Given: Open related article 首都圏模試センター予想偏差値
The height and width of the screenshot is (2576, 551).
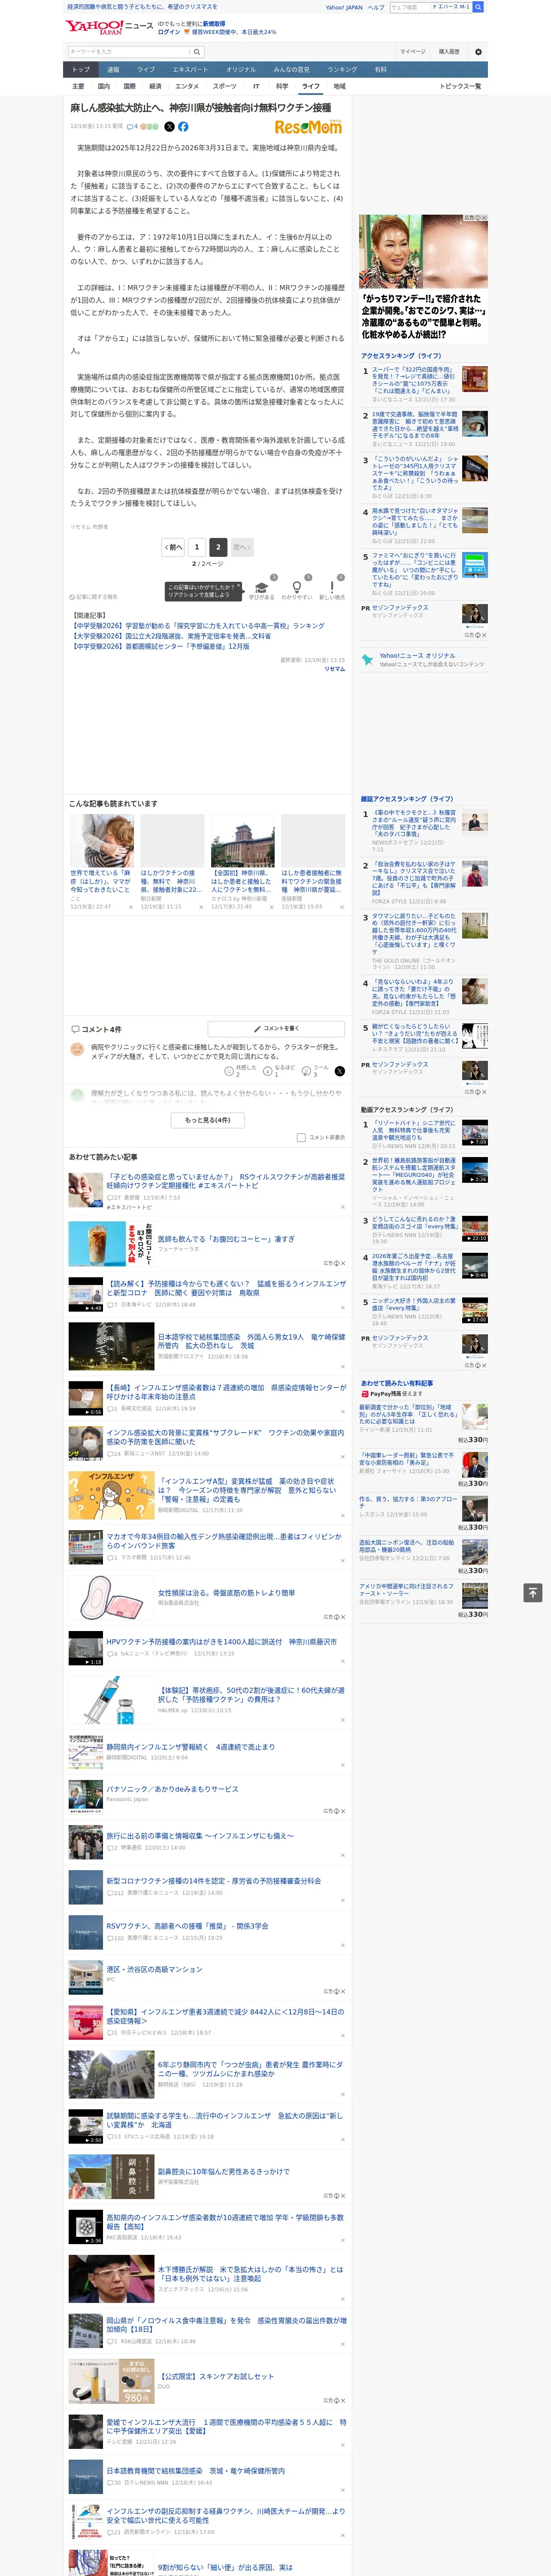Looking at the screenshot, I should click(x=160, y=646).
